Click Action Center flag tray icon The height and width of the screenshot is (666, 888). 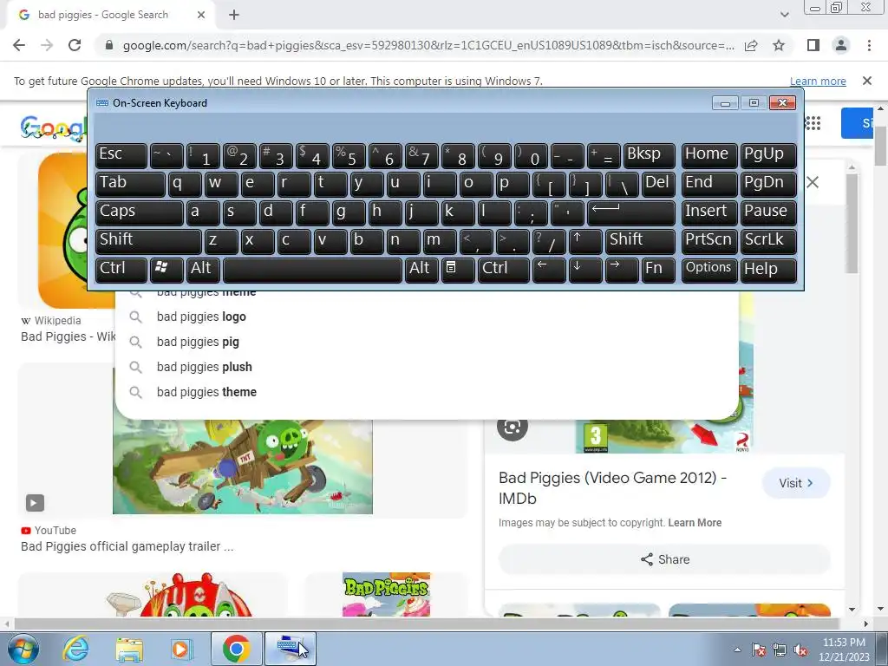[x=759, y=650]
